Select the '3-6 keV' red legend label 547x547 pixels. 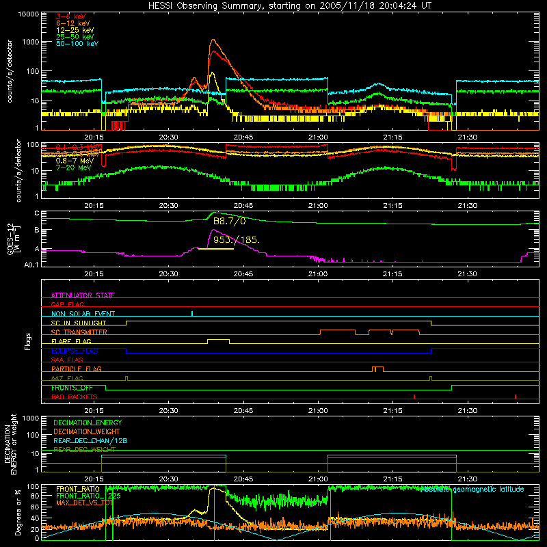click(x=71, y=16)
